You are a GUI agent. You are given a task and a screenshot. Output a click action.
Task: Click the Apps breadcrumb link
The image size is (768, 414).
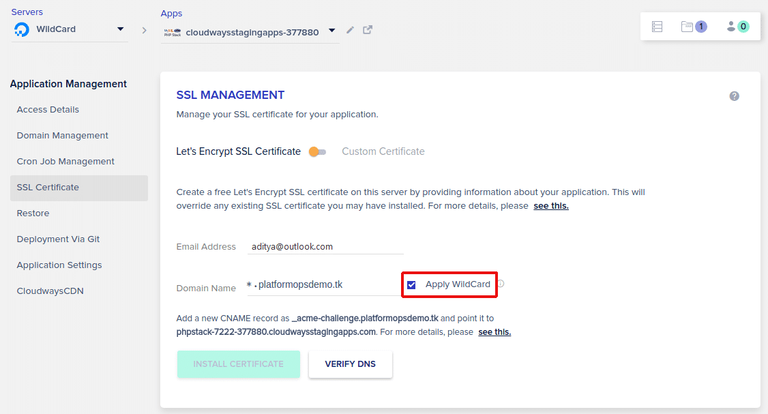[171, 13]
